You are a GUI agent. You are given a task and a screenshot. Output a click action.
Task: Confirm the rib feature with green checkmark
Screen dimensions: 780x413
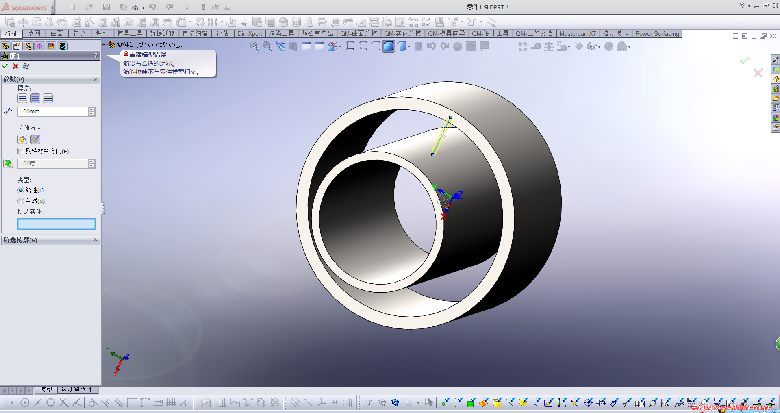[5, 66]
